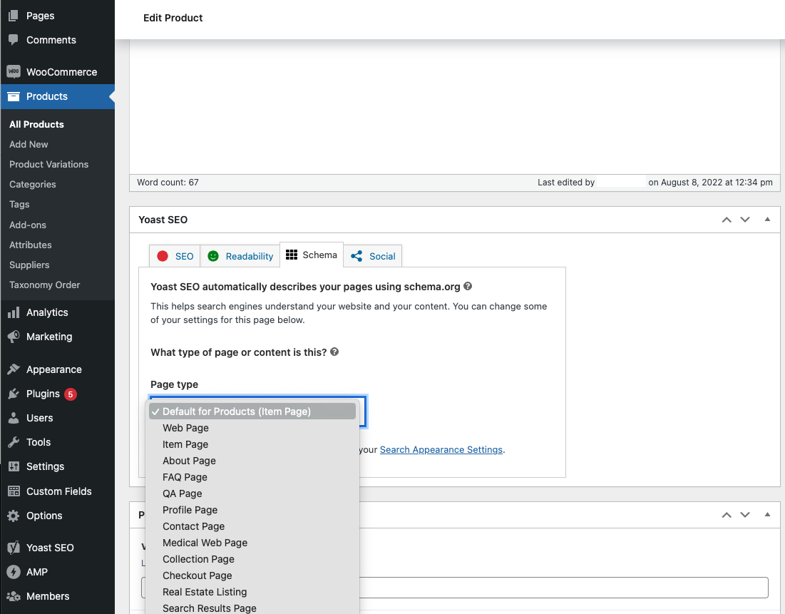The width and height of the screenshot is (785, 614).
Task: Click the help icon beside the page type question
Action: (x=334, y=352)
